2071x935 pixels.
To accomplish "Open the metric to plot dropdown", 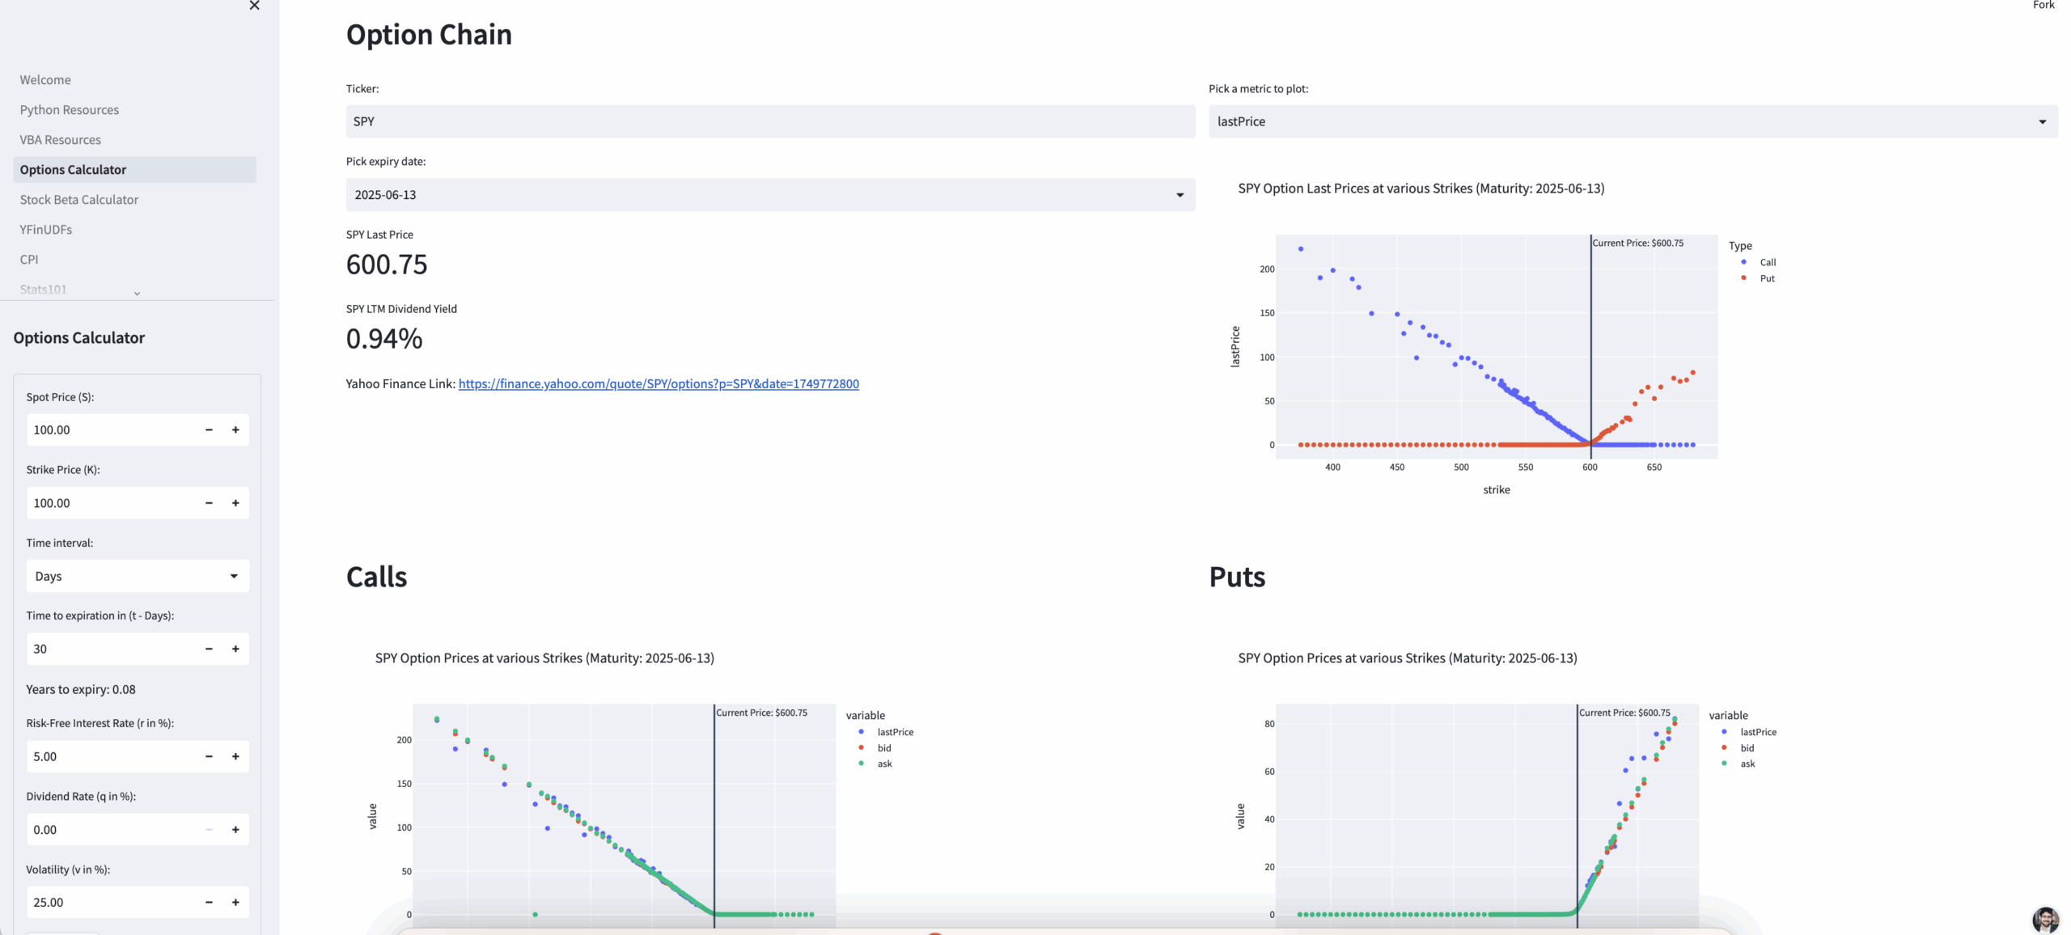I will pyautogui.click(x=1633, y=121).
